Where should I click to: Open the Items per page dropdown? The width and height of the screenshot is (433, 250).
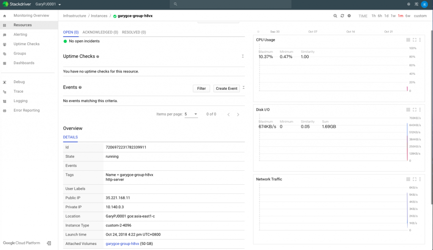pos(191,114)
